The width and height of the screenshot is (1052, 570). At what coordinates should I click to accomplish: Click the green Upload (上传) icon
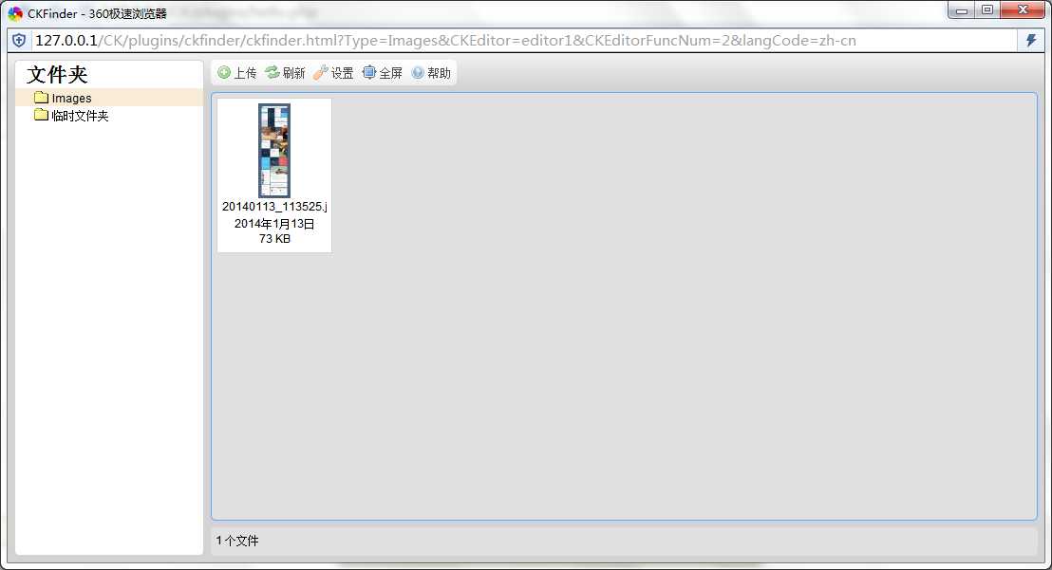tap(224, 72)
